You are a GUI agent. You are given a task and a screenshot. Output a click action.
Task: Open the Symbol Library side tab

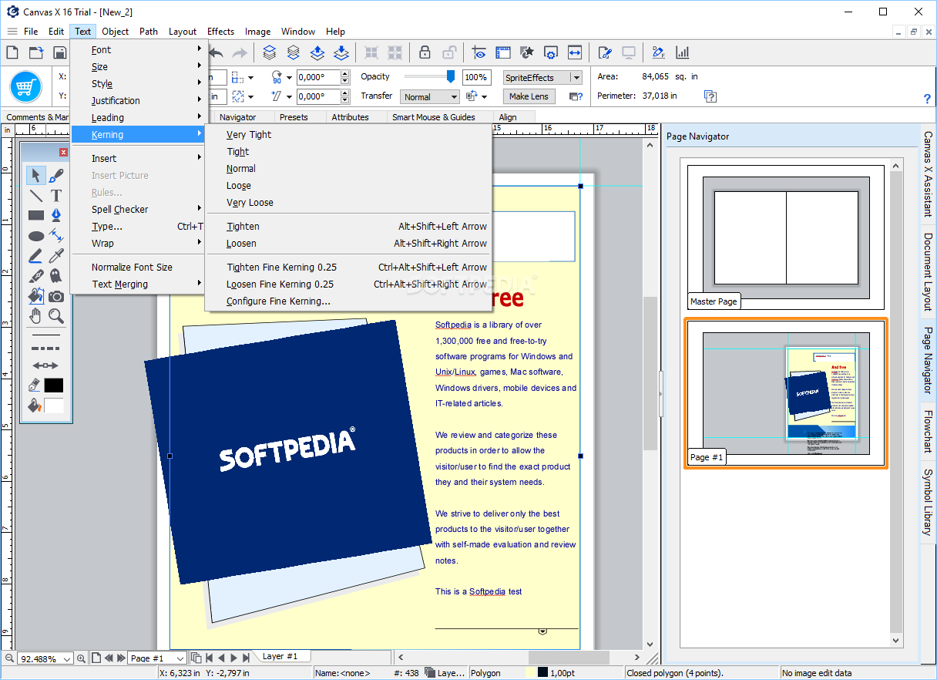[x=928, y=502]
